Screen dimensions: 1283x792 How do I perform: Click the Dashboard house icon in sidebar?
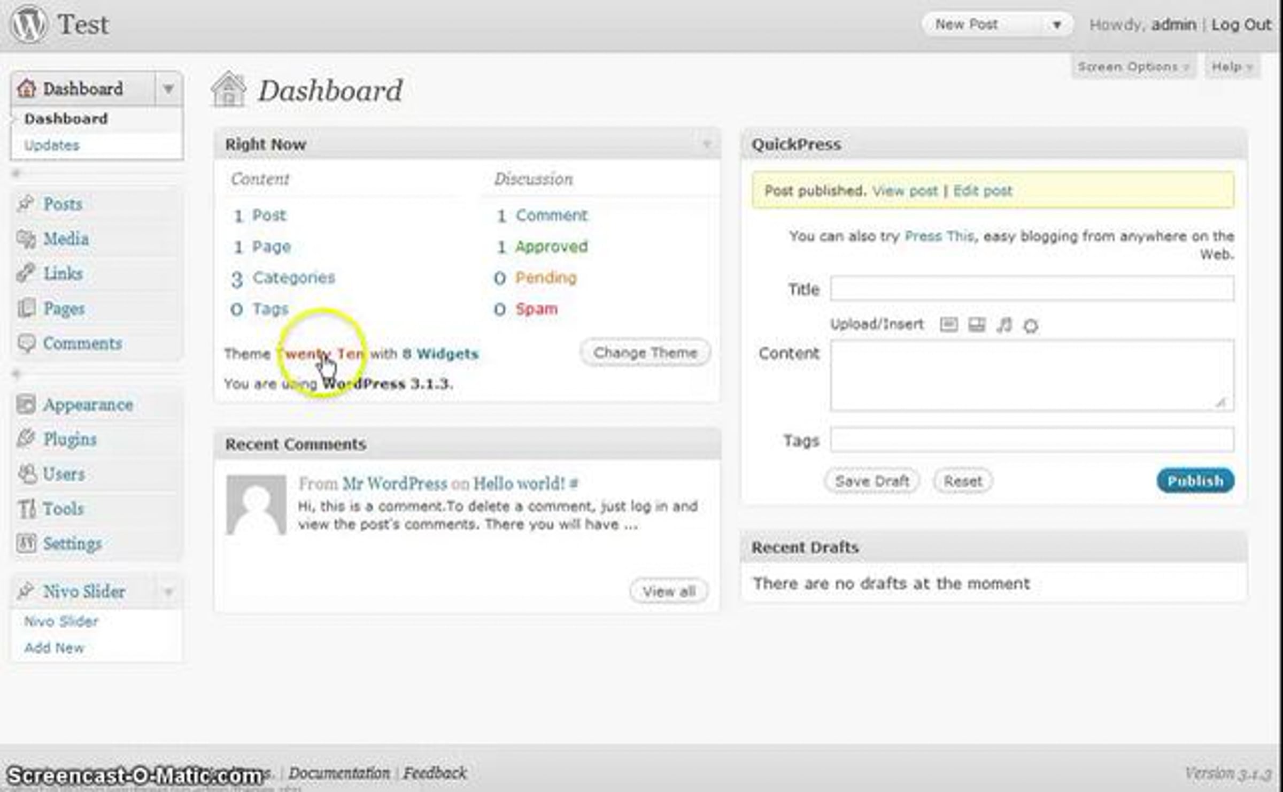(x=26, y=88)
